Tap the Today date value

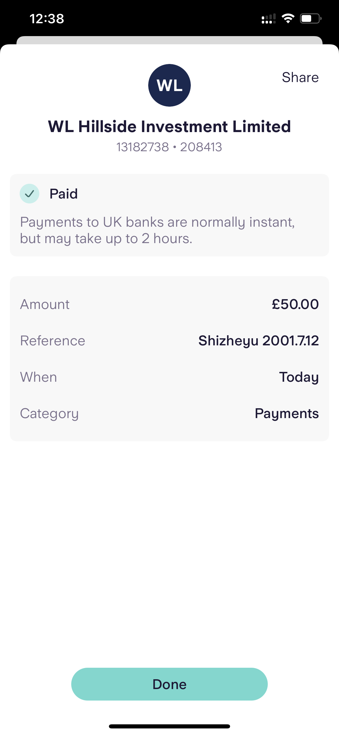tap(299, 377)
